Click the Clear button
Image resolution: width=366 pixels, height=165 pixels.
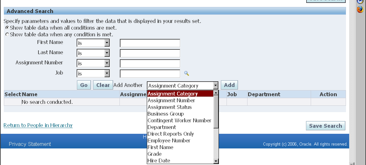tap(103, 85)
